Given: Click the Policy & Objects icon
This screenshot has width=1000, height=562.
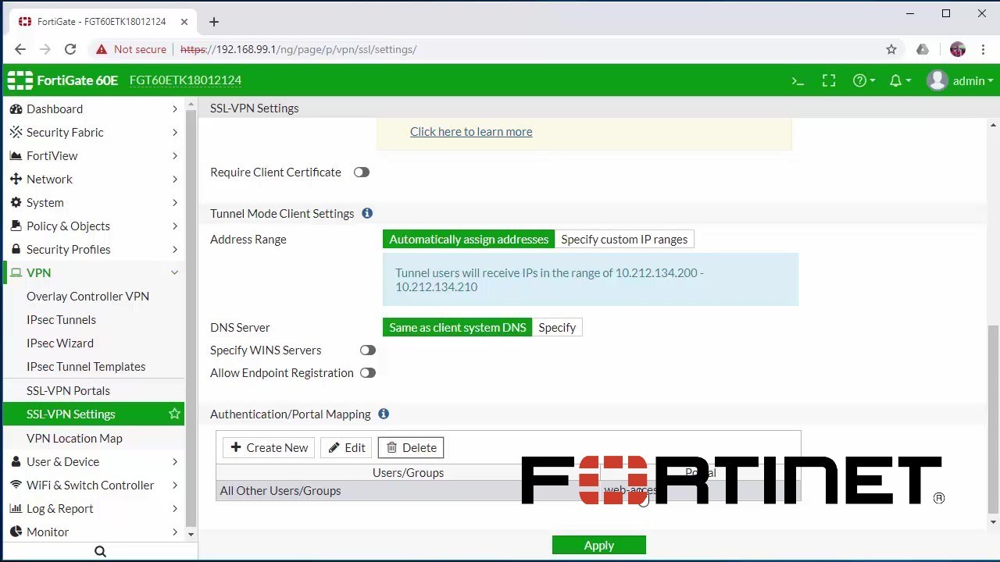Looking at the screenshot, I should [16, 226].
